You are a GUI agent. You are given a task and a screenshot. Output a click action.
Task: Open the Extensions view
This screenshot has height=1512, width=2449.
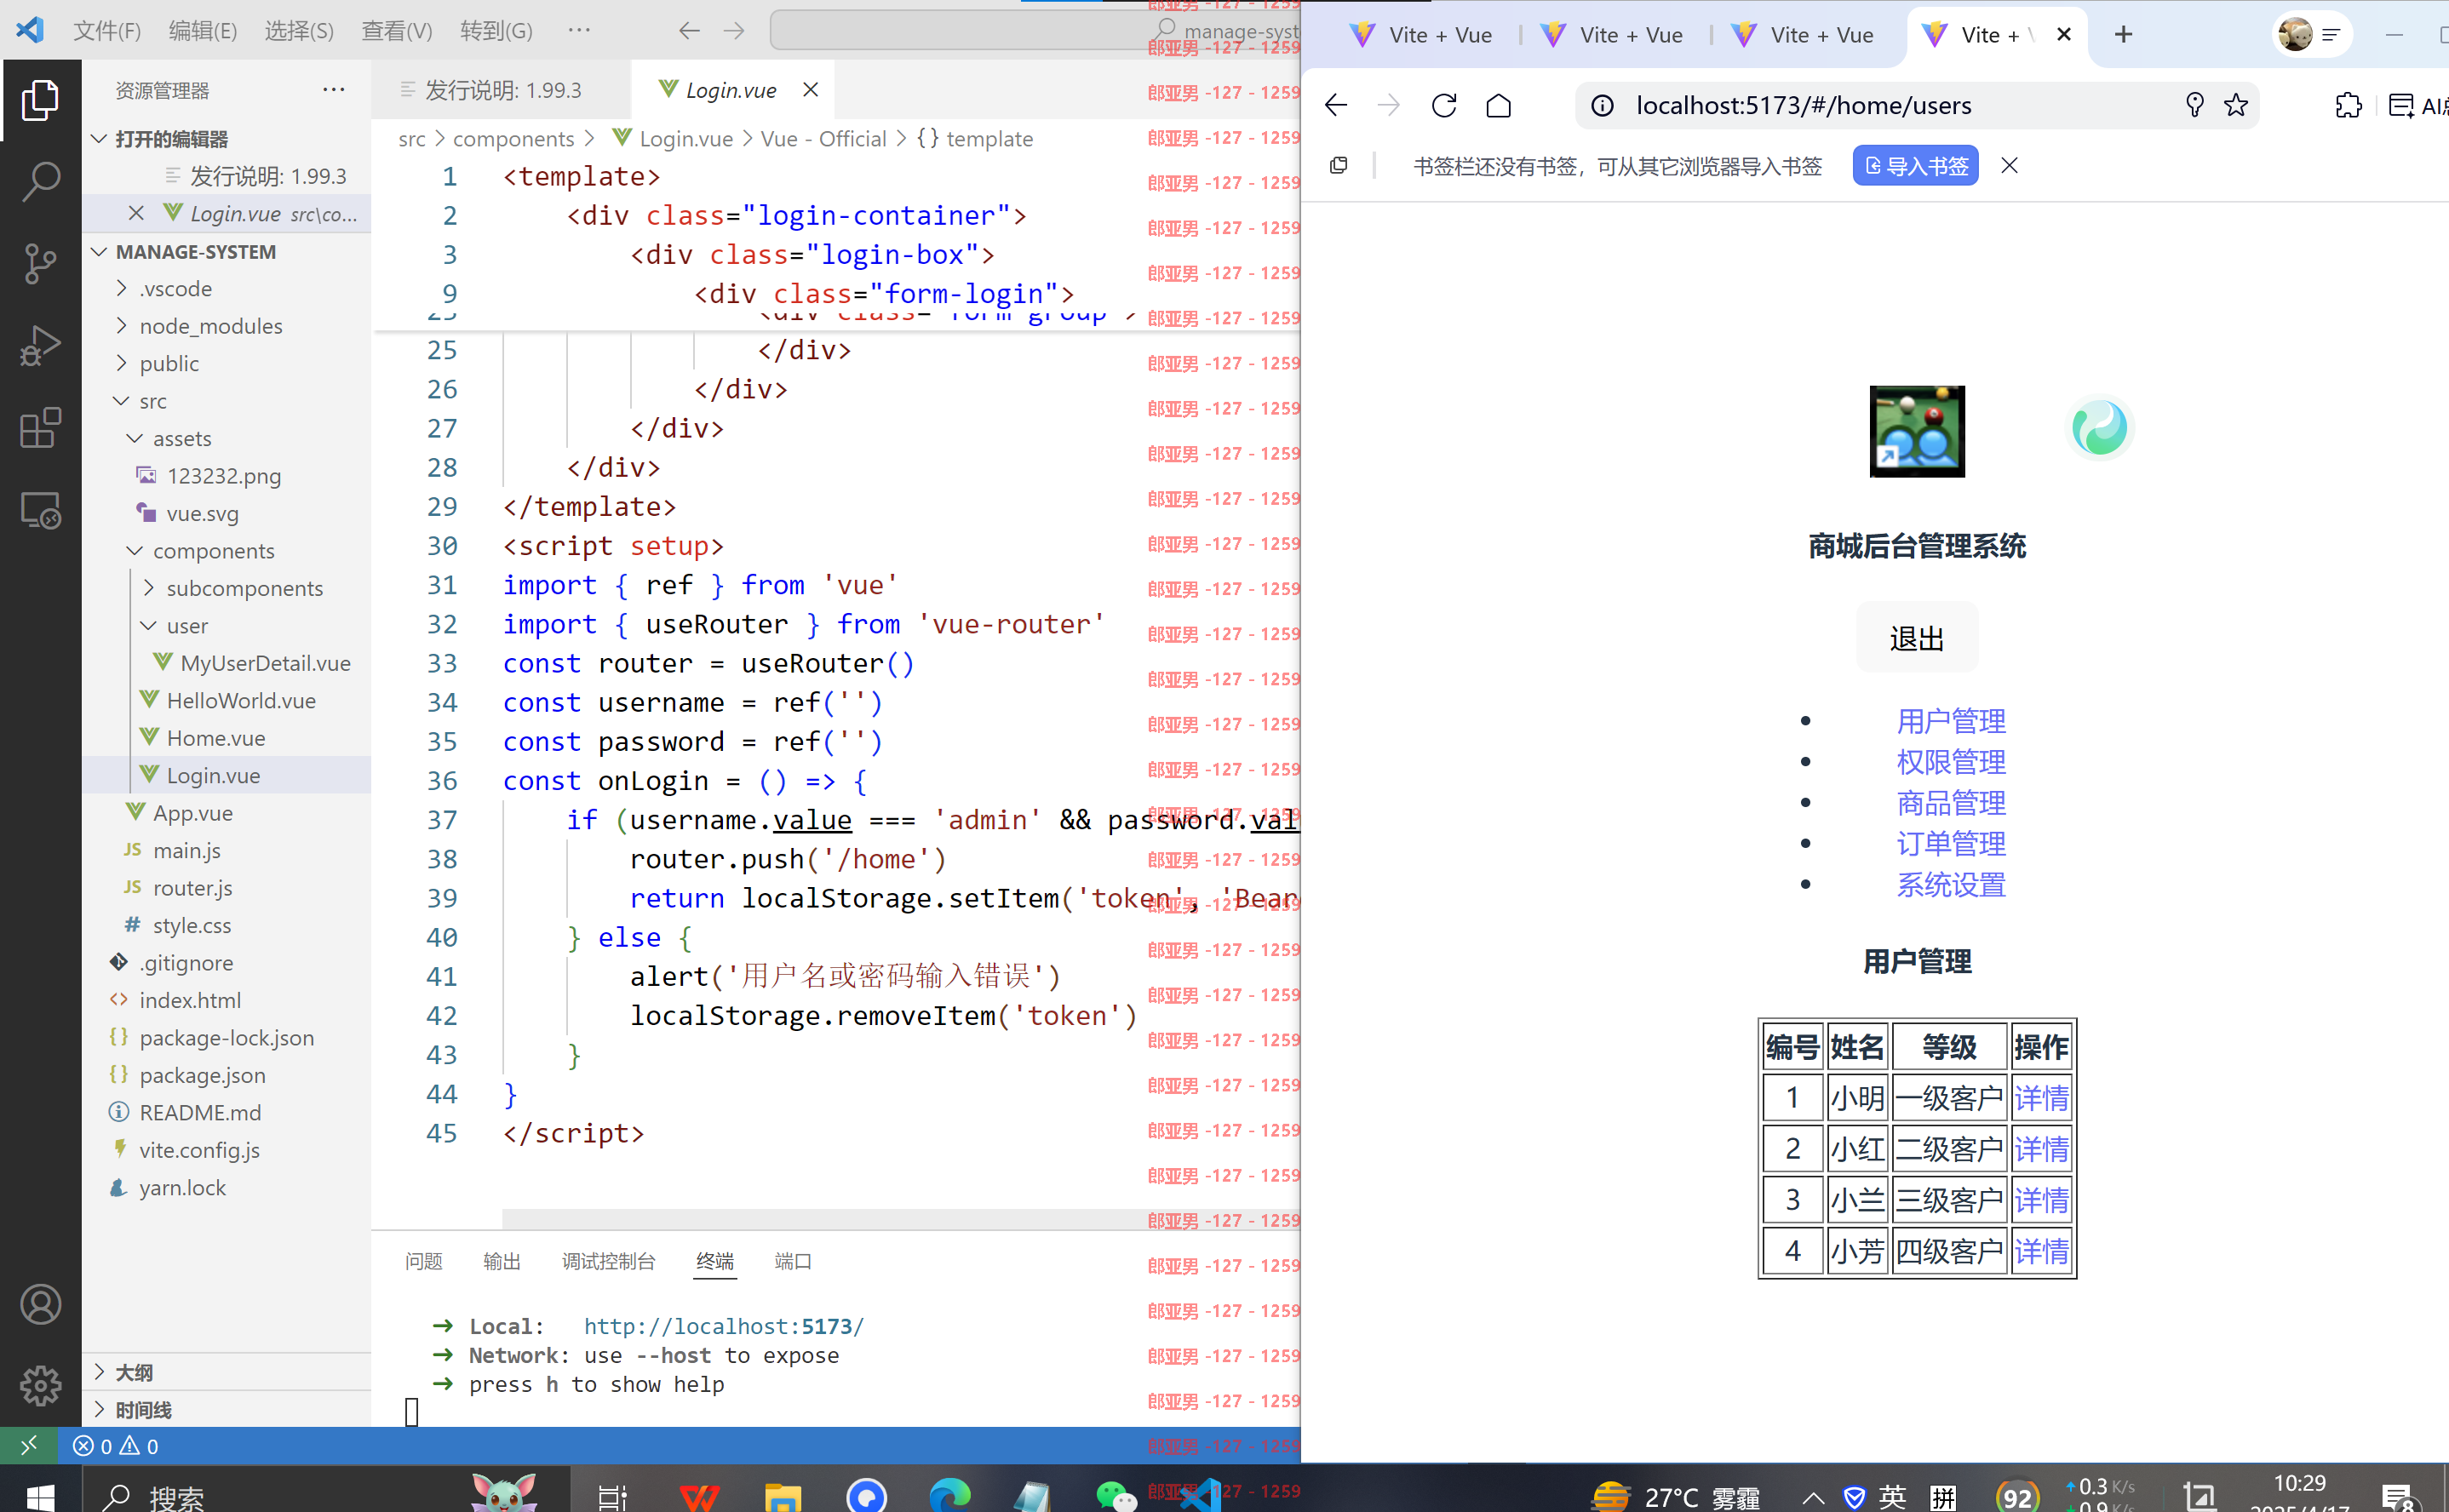pyautogui.click(x=40, y=428)
